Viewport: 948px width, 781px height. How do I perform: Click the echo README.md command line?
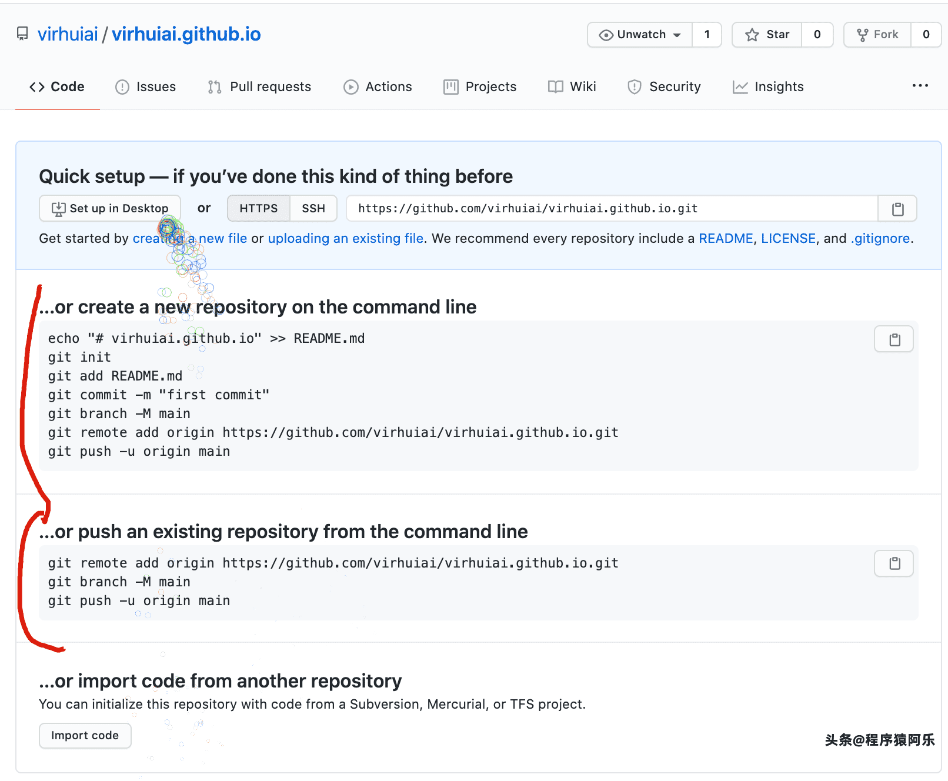tap(206, 338)
